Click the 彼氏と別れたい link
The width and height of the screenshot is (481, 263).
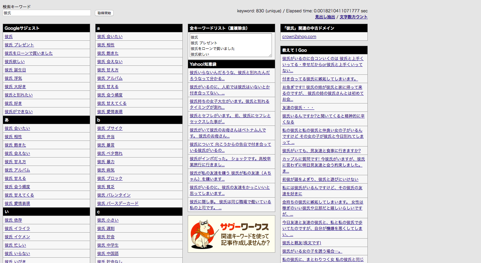coord(19,95)
